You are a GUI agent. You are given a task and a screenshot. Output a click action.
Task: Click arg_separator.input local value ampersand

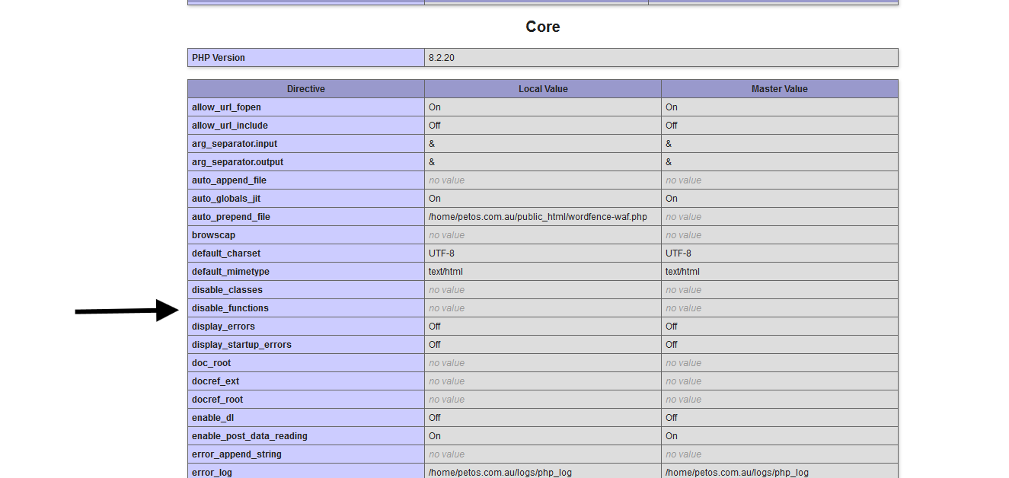(x=432, y=144)
